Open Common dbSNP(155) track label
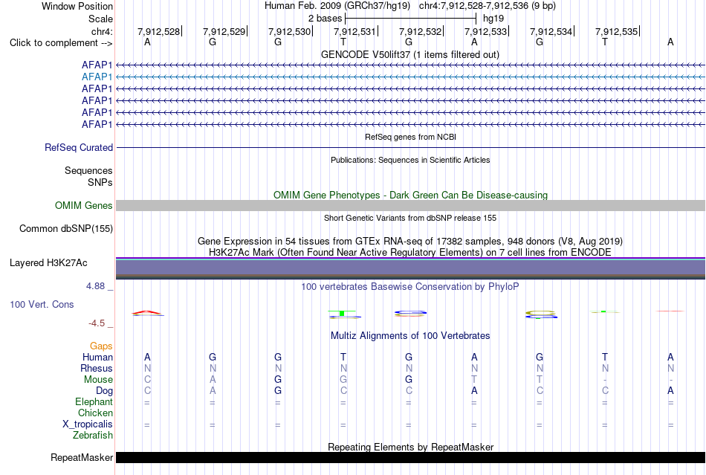The image size is (706, 475). click(66, 229)
